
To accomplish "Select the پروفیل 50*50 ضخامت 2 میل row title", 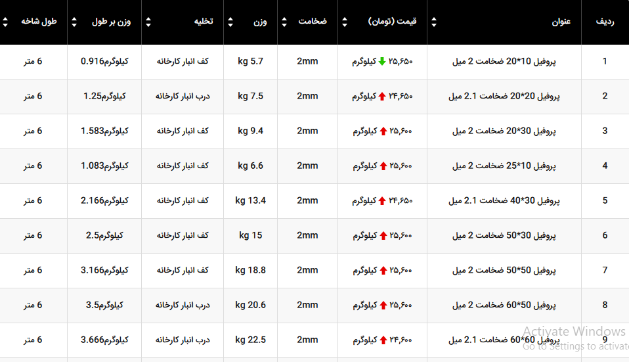I will pos(504,271).
